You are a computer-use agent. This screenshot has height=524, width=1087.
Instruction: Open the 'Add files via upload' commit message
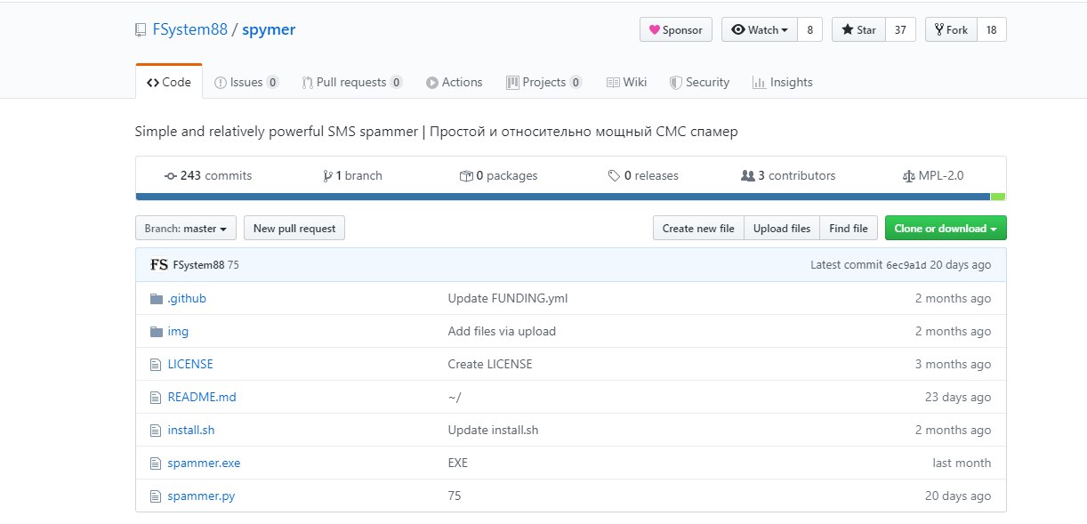click(x=502, y=332)
